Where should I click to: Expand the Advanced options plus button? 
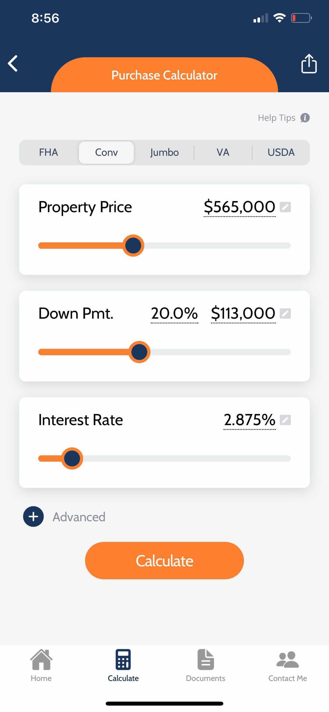tap(33, 517)
